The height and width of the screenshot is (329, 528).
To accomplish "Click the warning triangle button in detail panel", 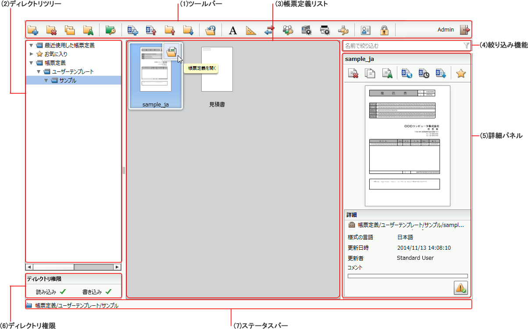I will [461, 288].
